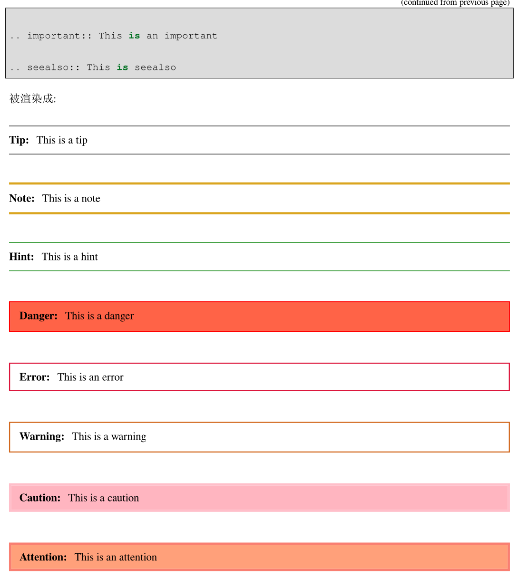Click the "This is an attention" text

116,558
